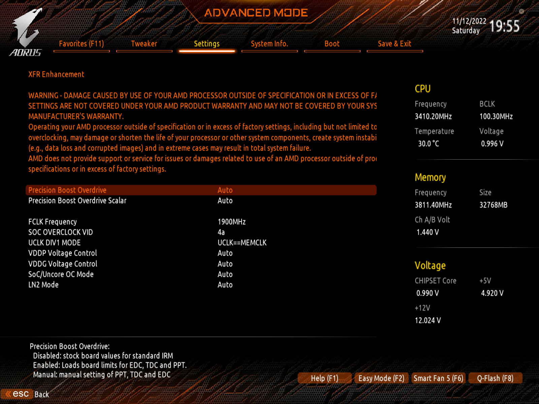This screenshot has width=539, height=404.
Task: Click the XFR Enhancement heading
Action: (56, 74)
